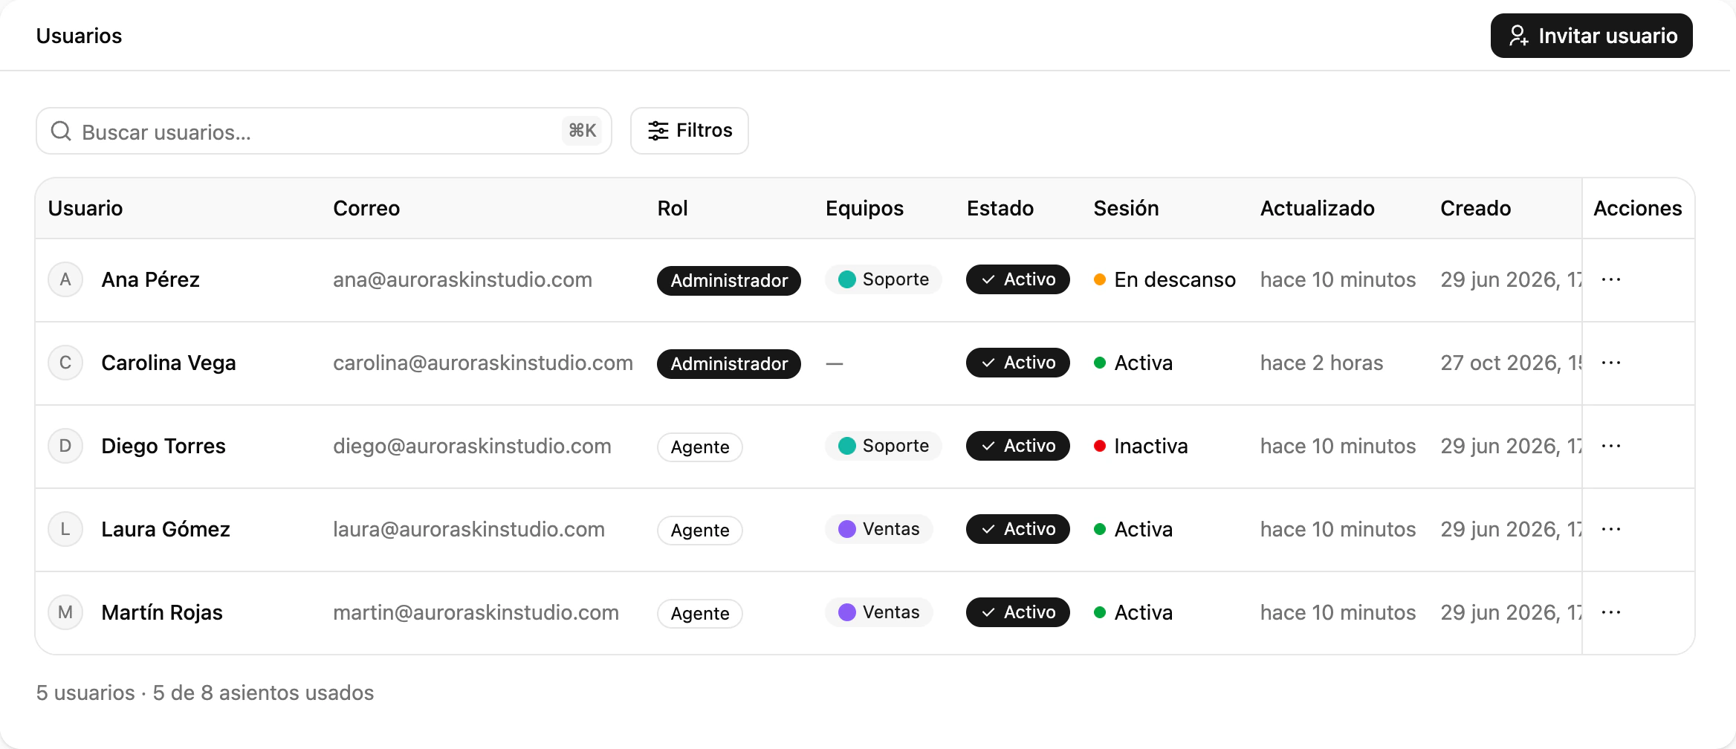The image size is (1736, 749).
Task: Click Martín Rojas's Ventas team tag
Action: (879, 612)
